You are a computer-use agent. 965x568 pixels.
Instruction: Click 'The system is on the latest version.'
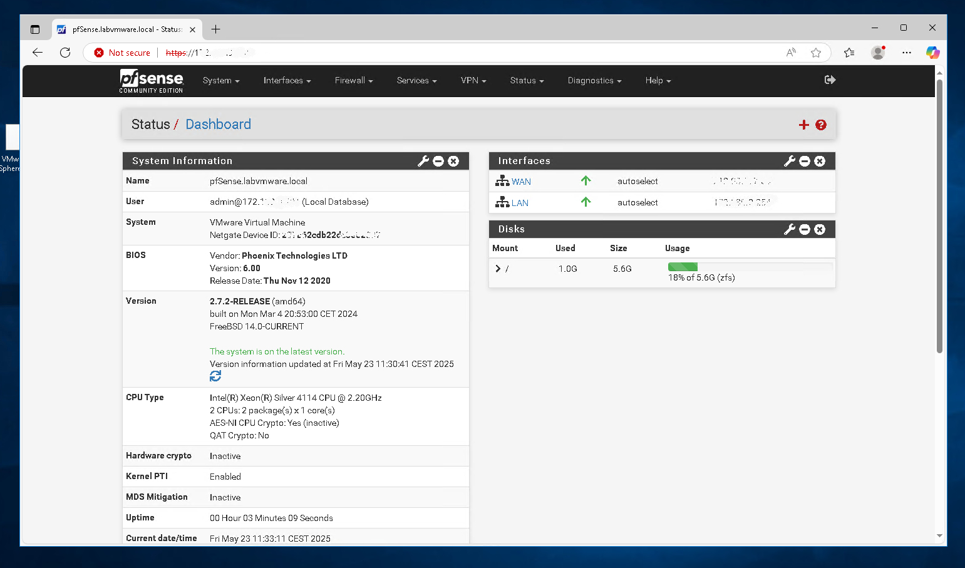pyautogui.click(x=277, y=351)
